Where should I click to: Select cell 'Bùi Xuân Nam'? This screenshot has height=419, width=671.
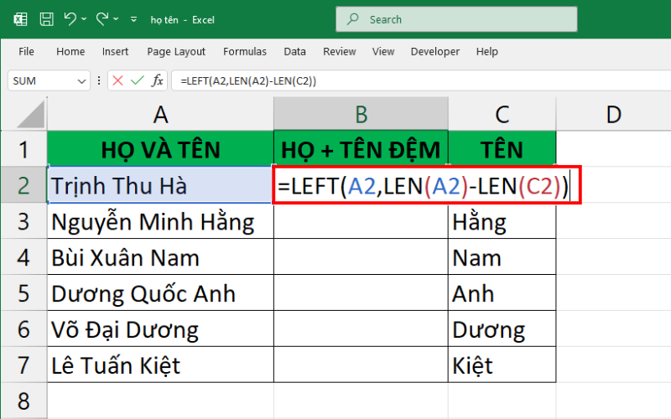coord(160,257)
